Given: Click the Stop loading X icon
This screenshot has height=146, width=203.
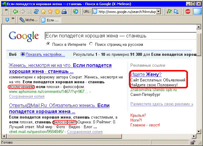Looking at the screenshot, I should (29, 12).
